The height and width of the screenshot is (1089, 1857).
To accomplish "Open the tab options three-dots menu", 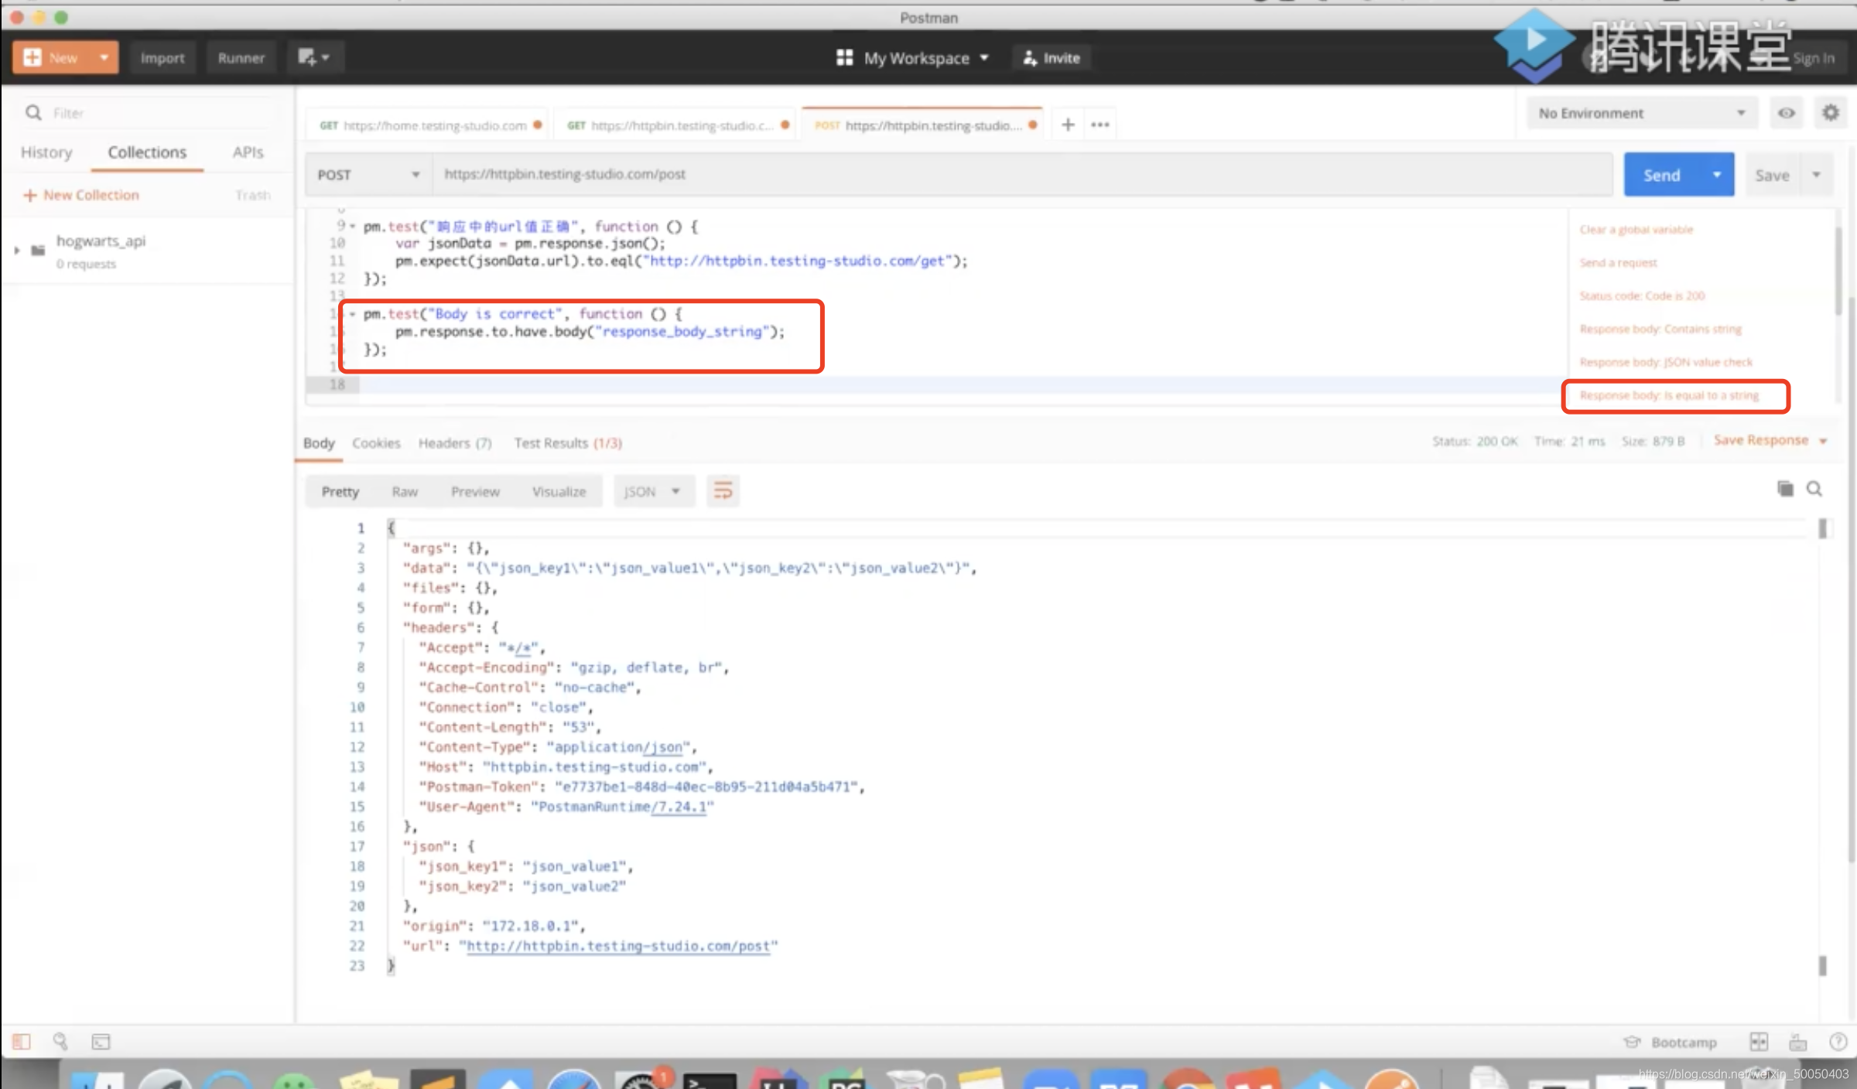I will pyautogui.click(x=1099, y=125).
